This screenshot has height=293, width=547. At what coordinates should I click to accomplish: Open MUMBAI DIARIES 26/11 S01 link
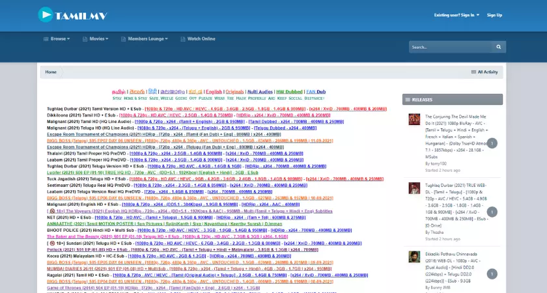(x=189, y=268)
